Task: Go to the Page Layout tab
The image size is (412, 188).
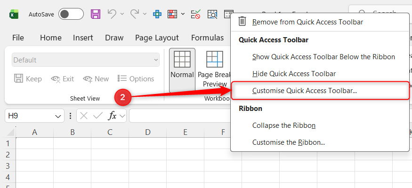Action: 157,38
